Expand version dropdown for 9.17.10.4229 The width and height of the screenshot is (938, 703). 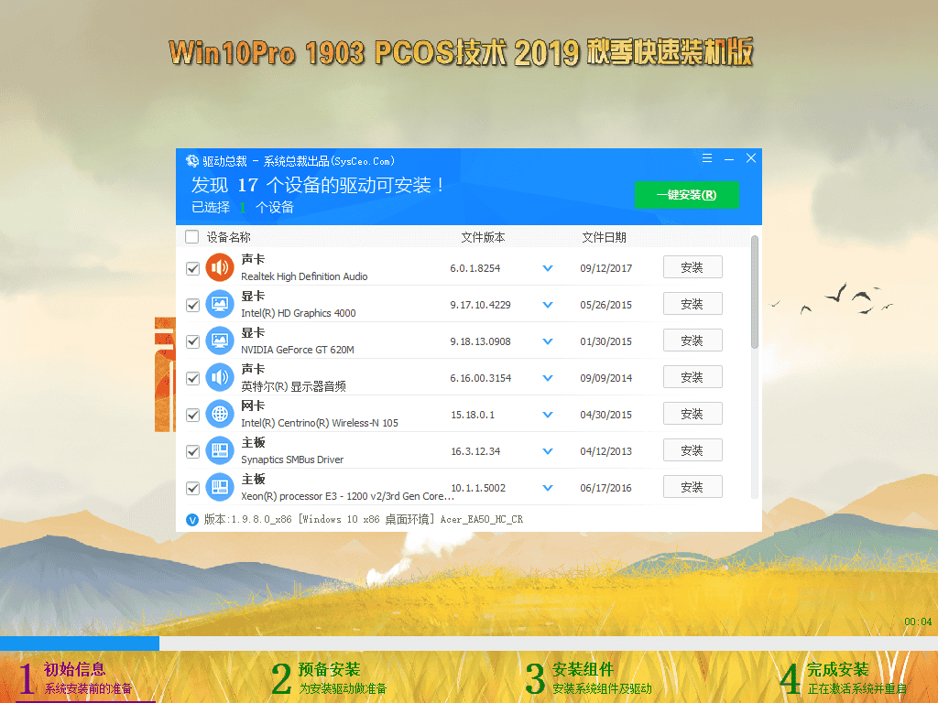coord(548,305)
